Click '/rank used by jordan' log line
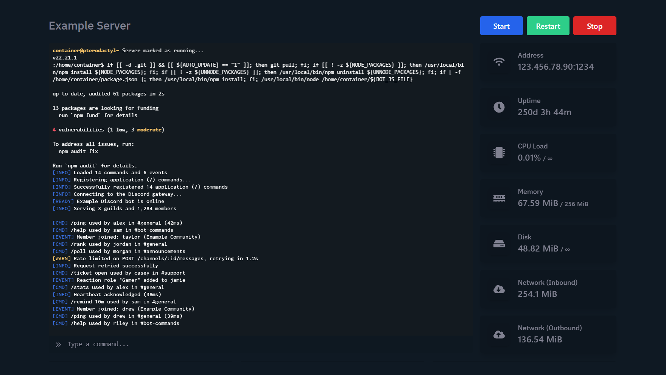Image resolution: width=666 pixels, height=375 pixels. pos(110,244)
